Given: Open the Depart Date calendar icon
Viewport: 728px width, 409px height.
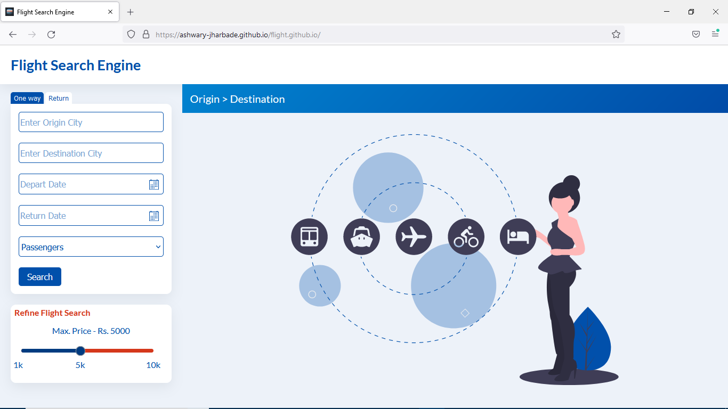Looking at the screenshot, I should (x=154, y=184).
